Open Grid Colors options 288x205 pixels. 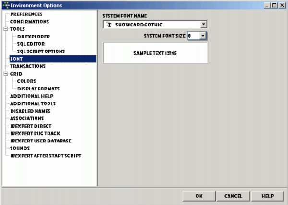tap(26, 81)
